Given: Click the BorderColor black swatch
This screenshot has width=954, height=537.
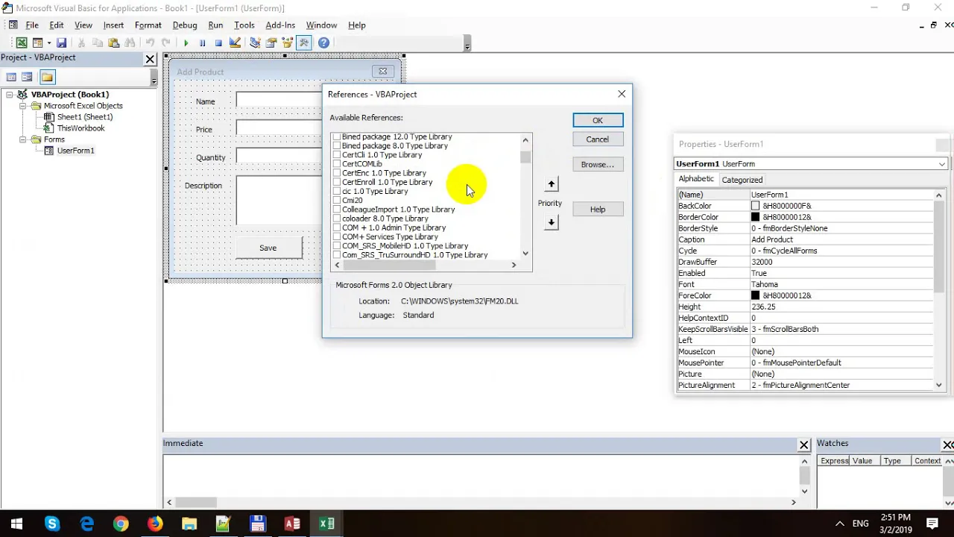Looking at the screenshot, I should click(755, 217).
